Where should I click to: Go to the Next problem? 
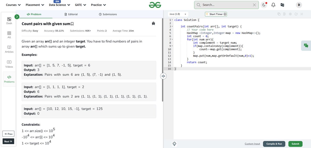8,142
